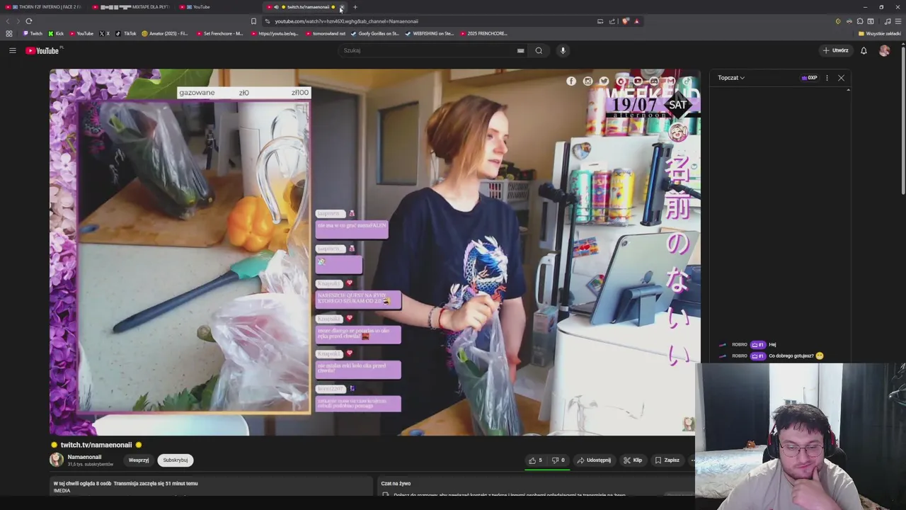Open the chat three-dot options menu
Image resolution: width=906 pixels, height=510 pixels.
[827, 78]
